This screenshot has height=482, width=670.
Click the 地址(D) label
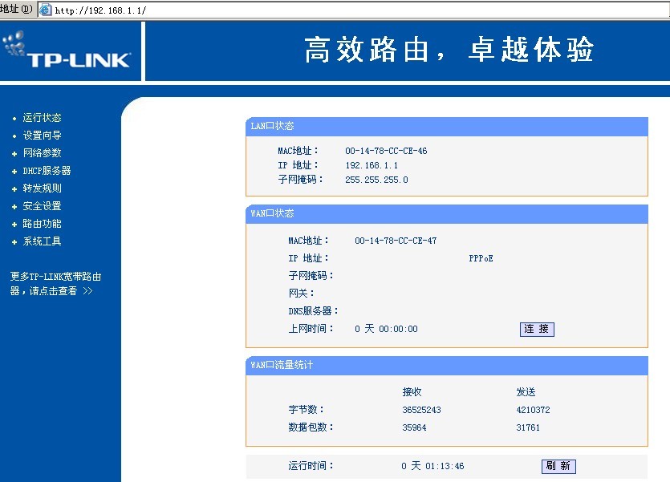tap(16, 9)
